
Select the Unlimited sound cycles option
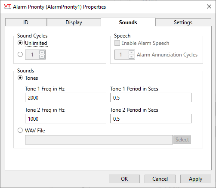20,43
